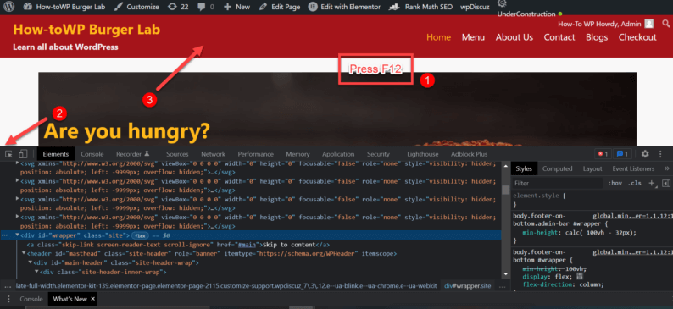
Task: Open the Console tab beside Elements
Action: [92, 154]
